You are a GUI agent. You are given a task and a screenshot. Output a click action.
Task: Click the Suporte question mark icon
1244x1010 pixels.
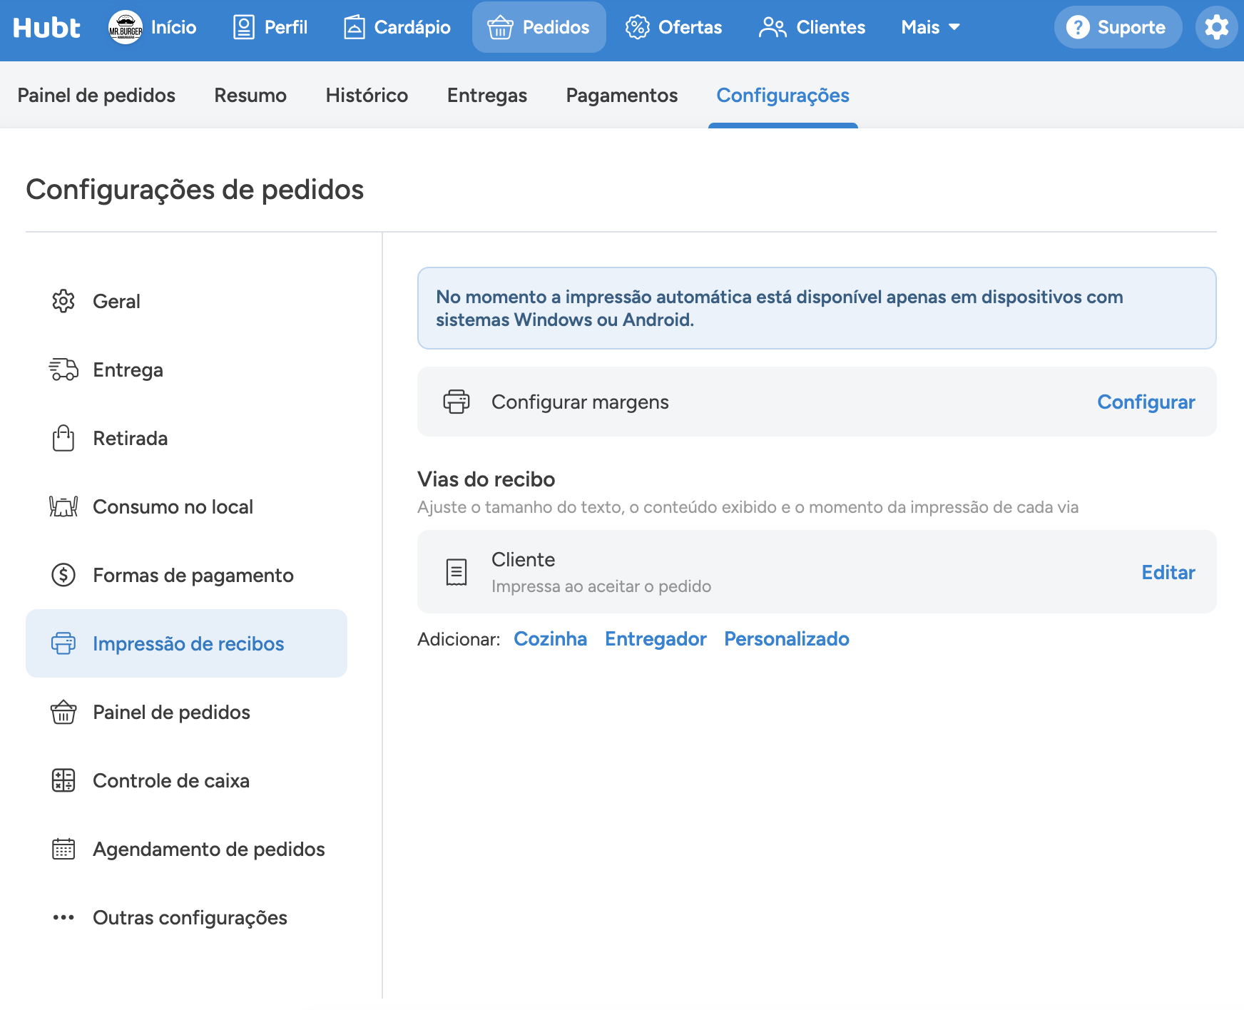click(1078, 27)
